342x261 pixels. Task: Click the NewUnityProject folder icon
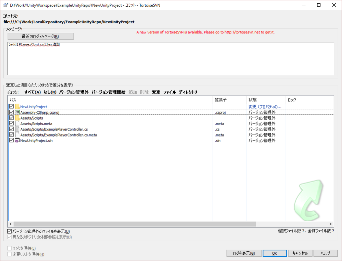click(17, 106)
